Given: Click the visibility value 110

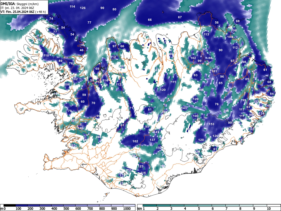Looking at the screenshot, I should (46, 55).
